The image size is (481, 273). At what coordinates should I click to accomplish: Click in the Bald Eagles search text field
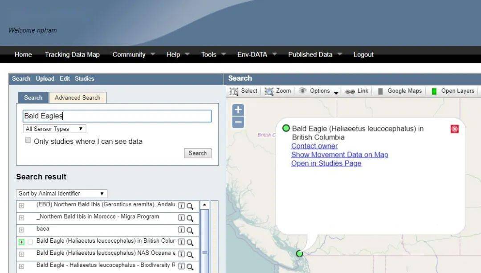tap(117, 116)
